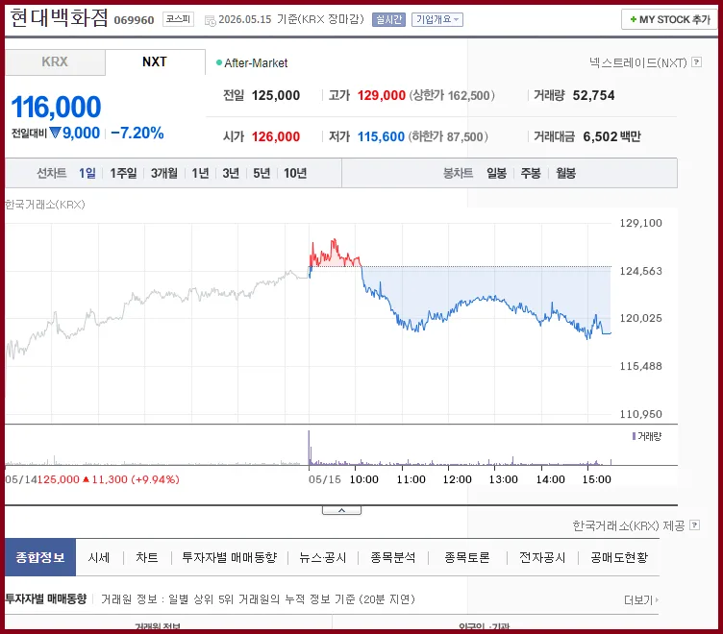This screenshot has width=723, height=634.
Task: Click help icon next to 넥스트레이드(NXT)
Action: pyautogui.click(x=697, y=61)
